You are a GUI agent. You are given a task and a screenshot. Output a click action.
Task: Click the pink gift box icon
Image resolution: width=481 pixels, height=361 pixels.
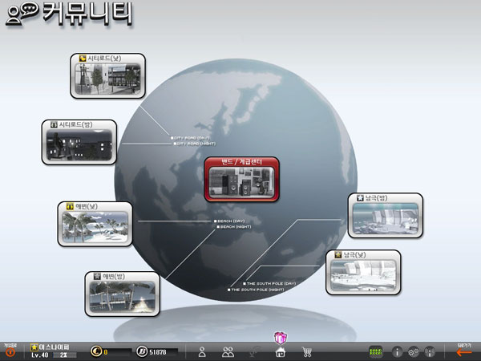pos(281,338)
